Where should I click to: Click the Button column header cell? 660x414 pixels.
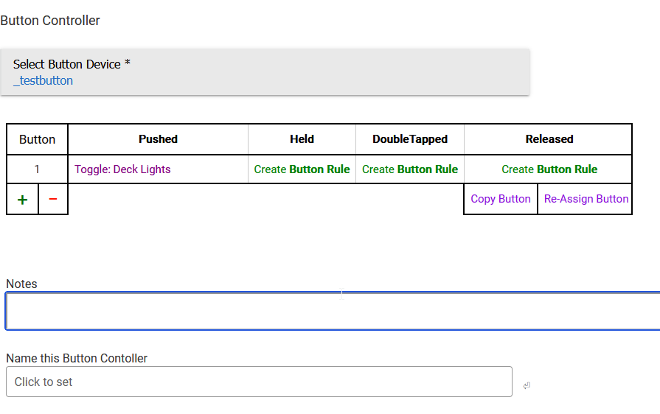click(x=37, y=139)
